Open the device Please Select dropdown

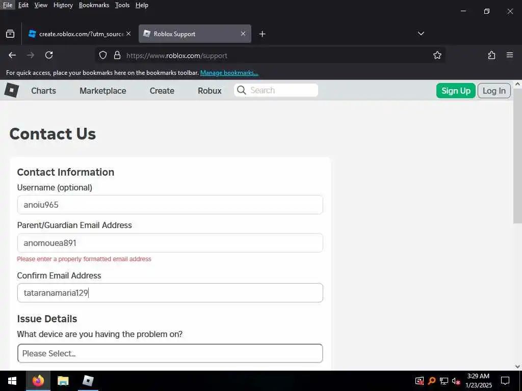170,353
